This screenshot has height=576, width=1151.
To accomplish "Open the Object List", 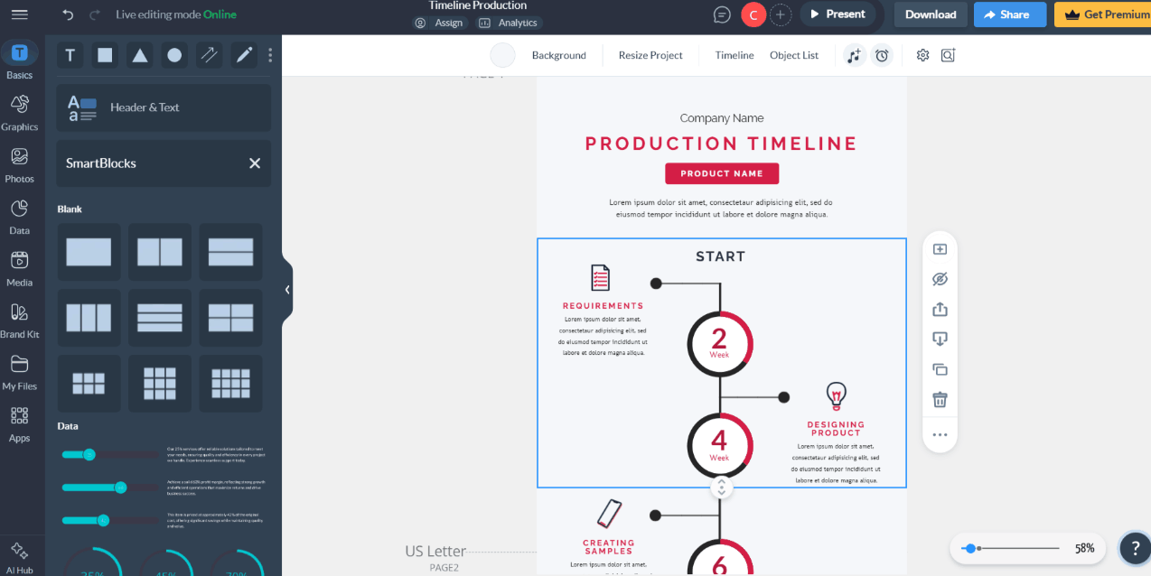I will tap(794, 55).
